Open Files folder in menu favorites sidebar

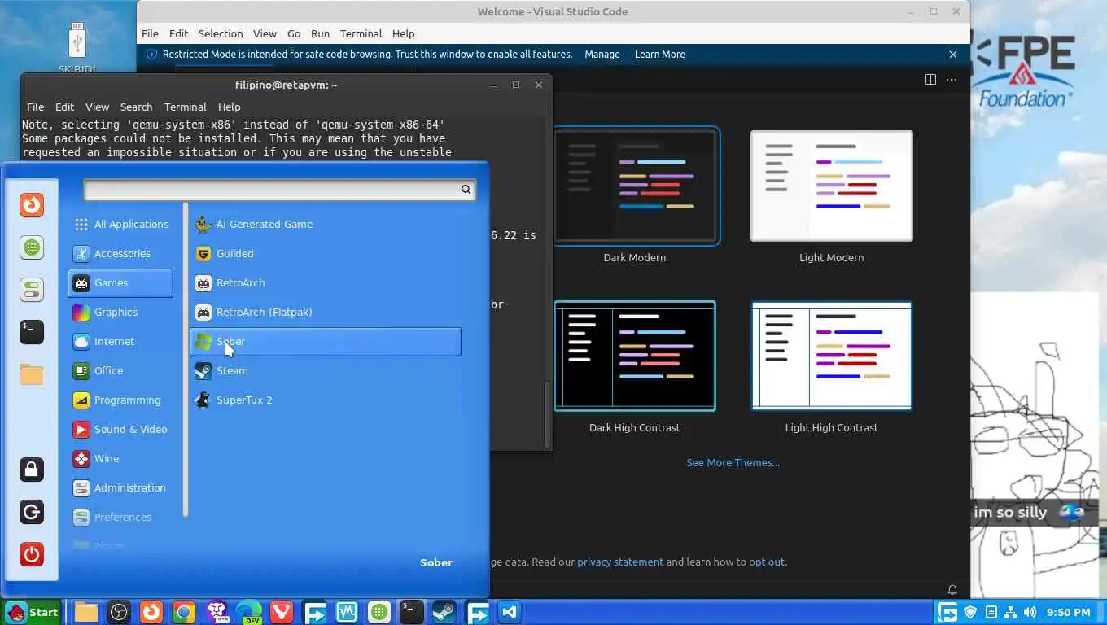point(32,374)
